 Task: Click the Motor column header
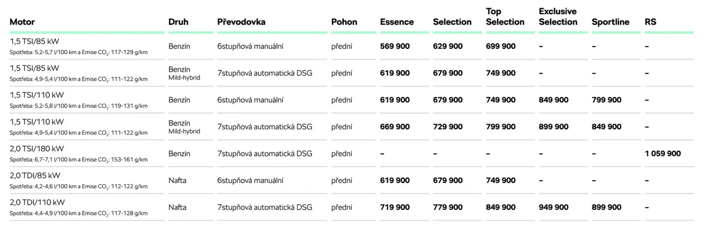click(x=23, y=22)
